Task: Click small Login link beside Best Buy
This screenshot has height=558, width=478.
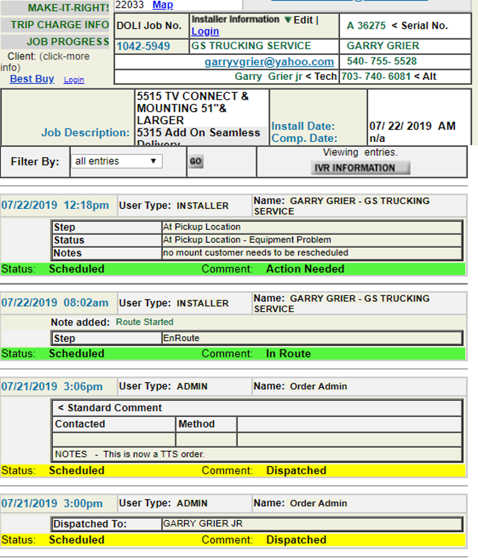Action: coord(74,80)
